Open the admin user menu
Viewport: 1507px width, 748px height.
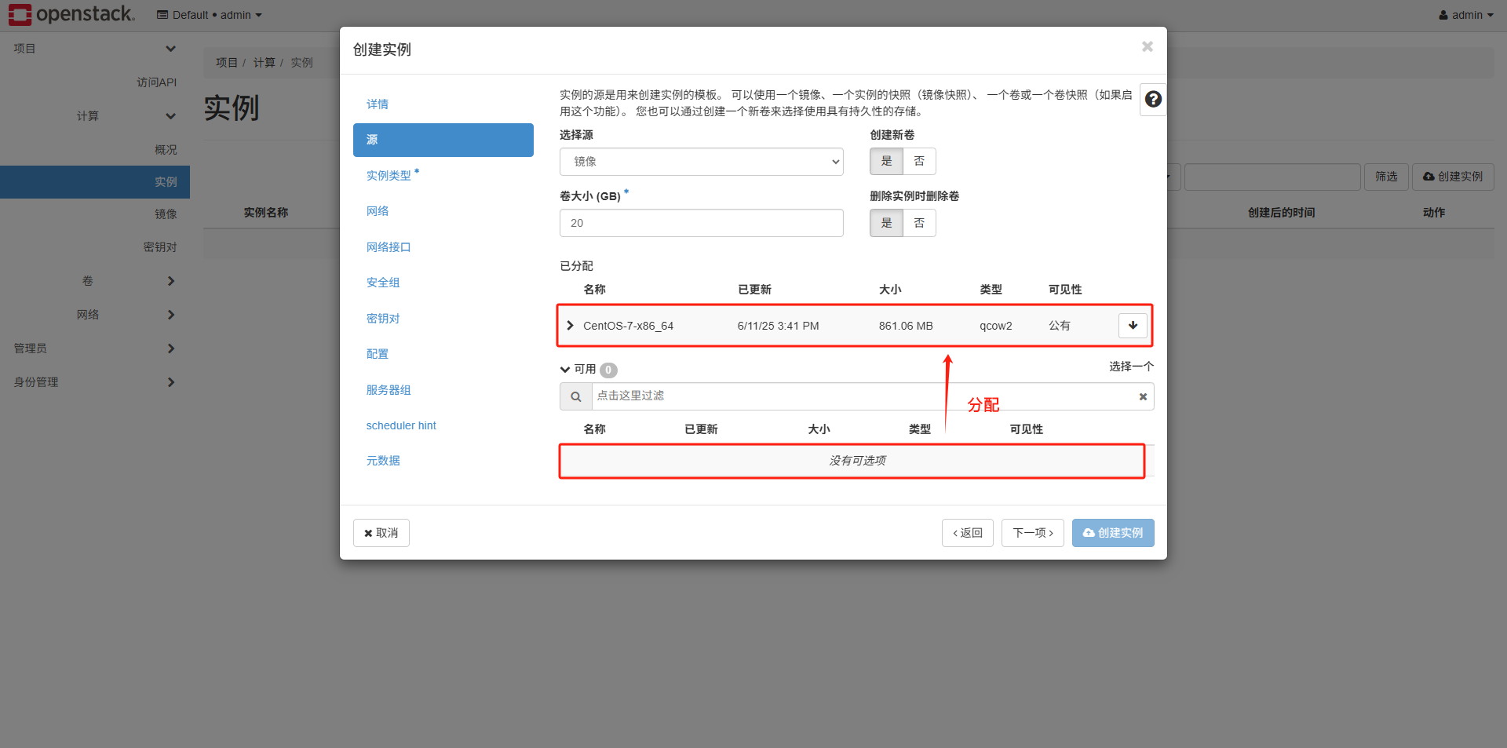[x=1465, y=15]
